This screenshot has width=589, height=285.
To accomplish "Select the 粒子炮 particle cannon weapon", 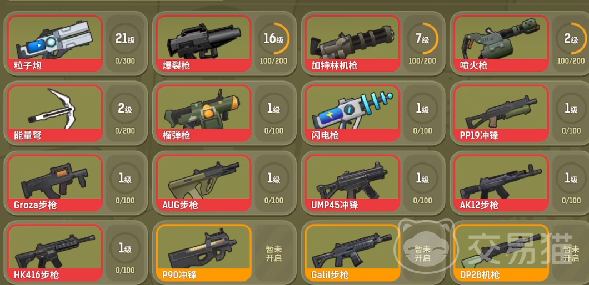I will click(55, 43).
